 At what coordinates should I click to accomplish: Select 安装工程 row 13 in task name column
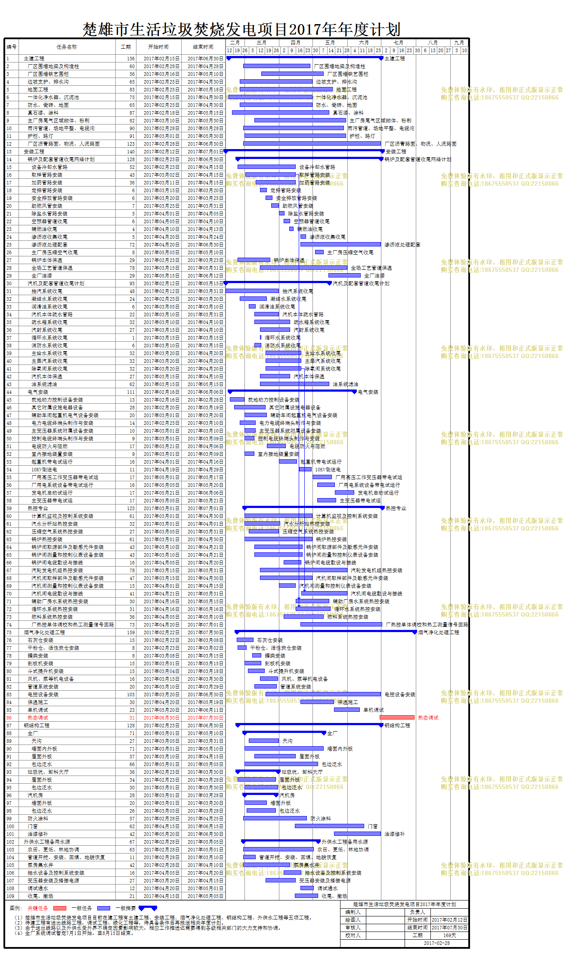coord(34,152)
